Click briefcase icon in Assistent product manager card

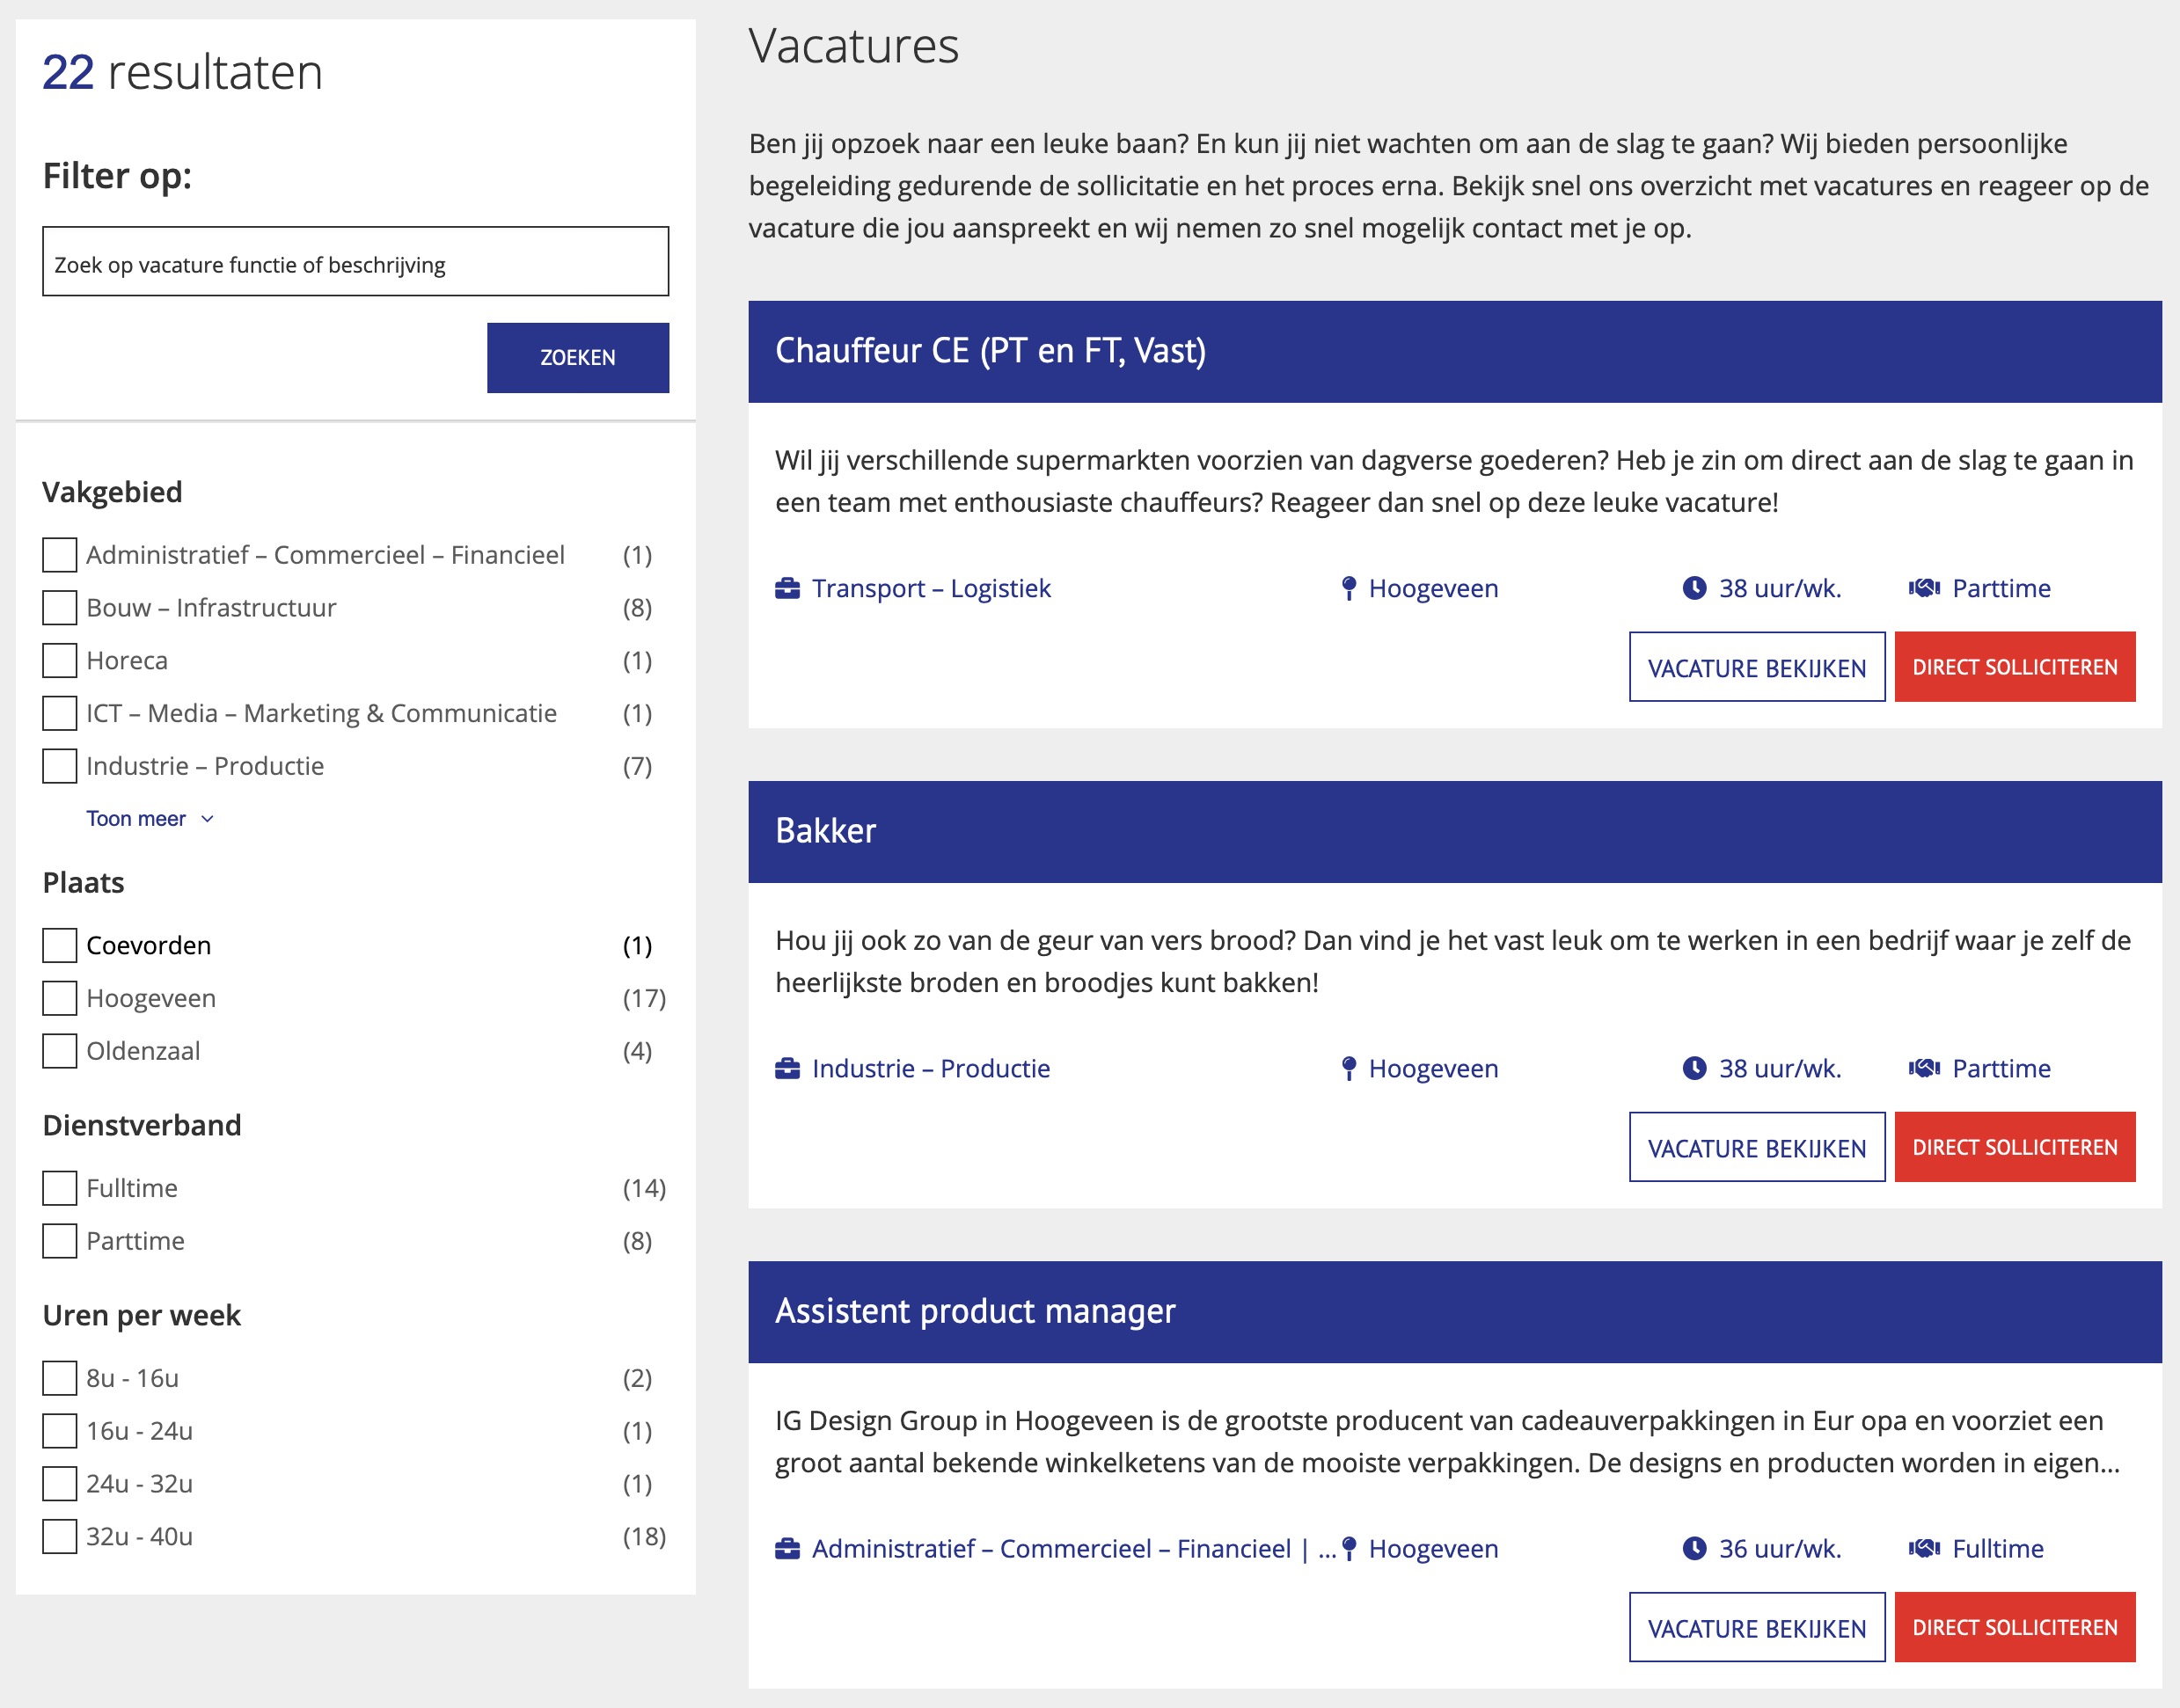click(787, 1548)
